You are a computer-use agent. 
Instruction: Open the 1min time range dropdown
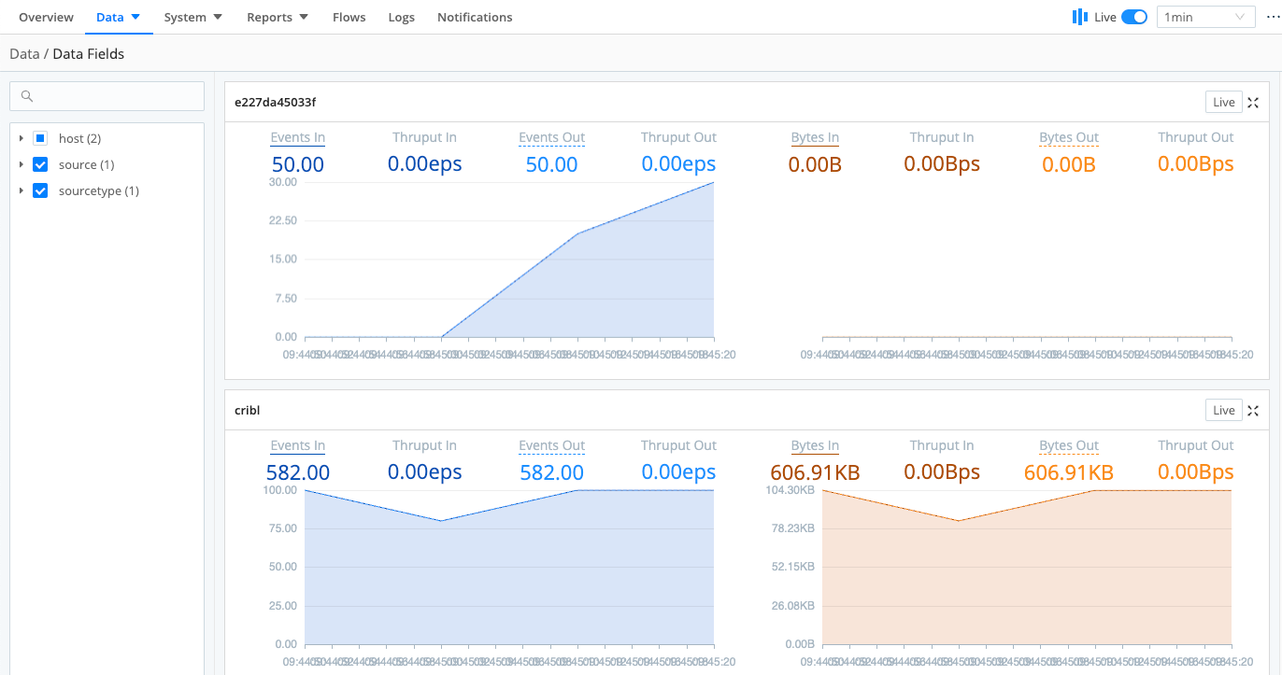pos(1205,16)
